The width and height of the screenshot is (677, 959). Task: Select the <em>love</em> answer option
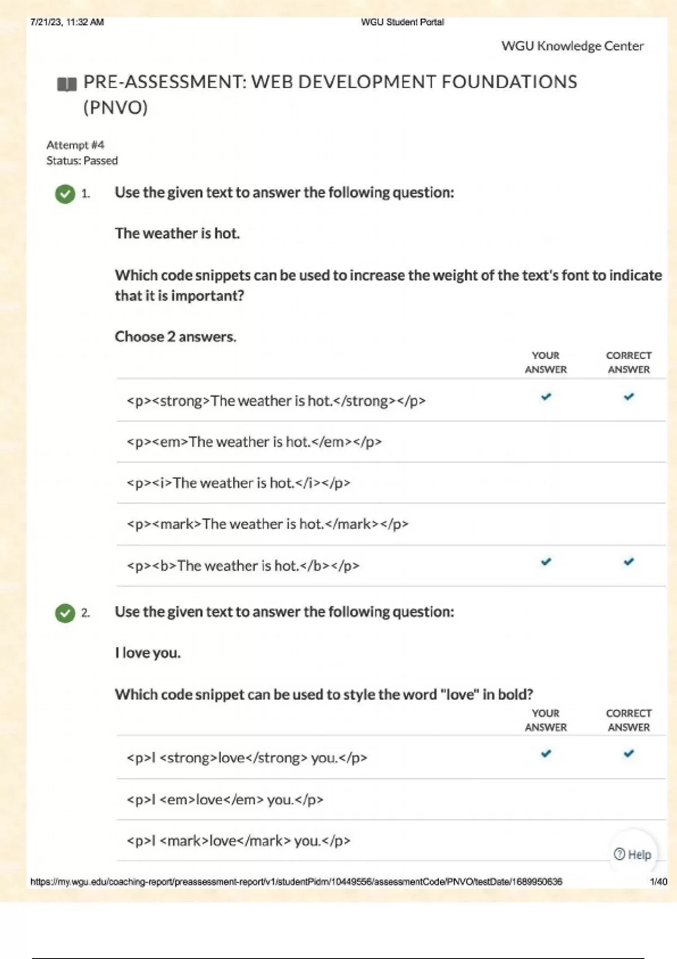(x=225, y=799)
